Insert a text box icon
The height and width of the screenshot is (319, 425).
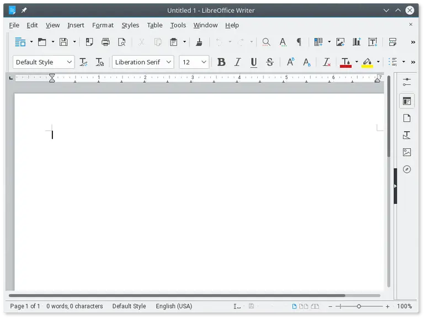tap(373, 42)
